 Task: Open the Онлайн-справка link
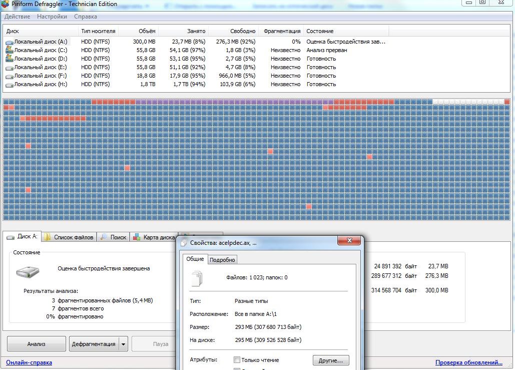pyautogui.click(x=29, y=362)
